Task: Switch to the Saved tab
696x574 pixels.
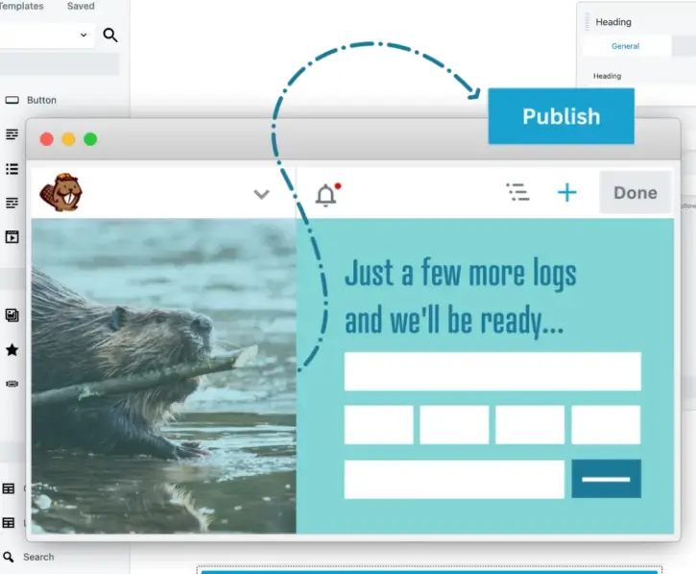Action: click(81, 6)
